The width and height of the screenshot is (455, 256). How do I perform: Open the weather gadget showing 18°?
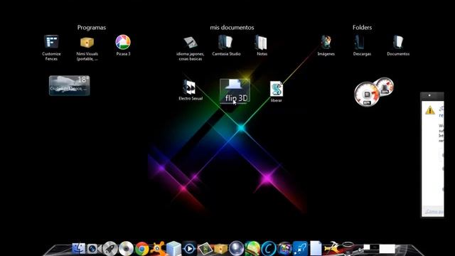[70, 85]
